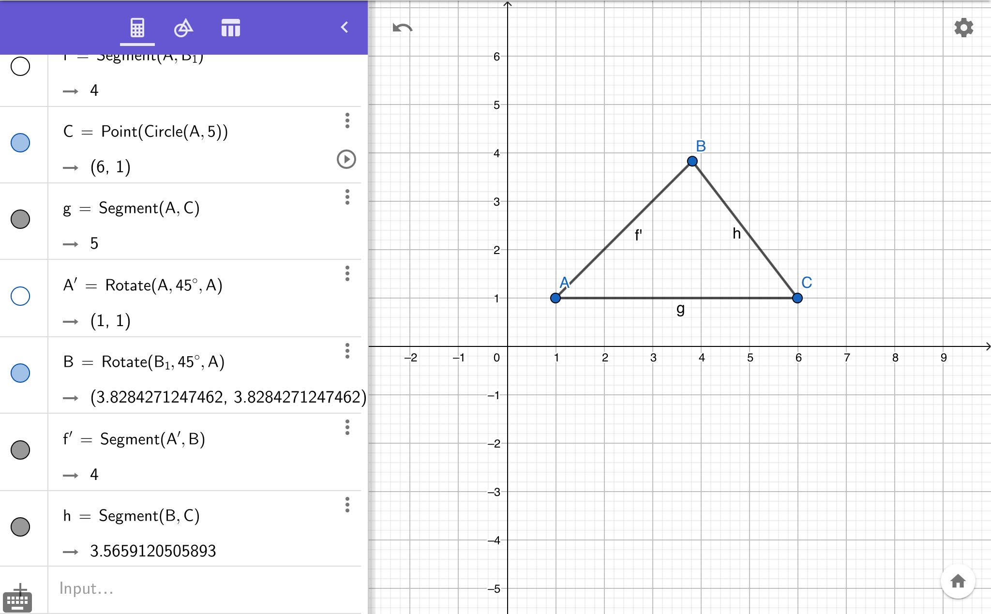Image resolution: width=991 pixels, height=614 pixels.
Task: Show segment g in the graphics view
Action: click(20, 219)
